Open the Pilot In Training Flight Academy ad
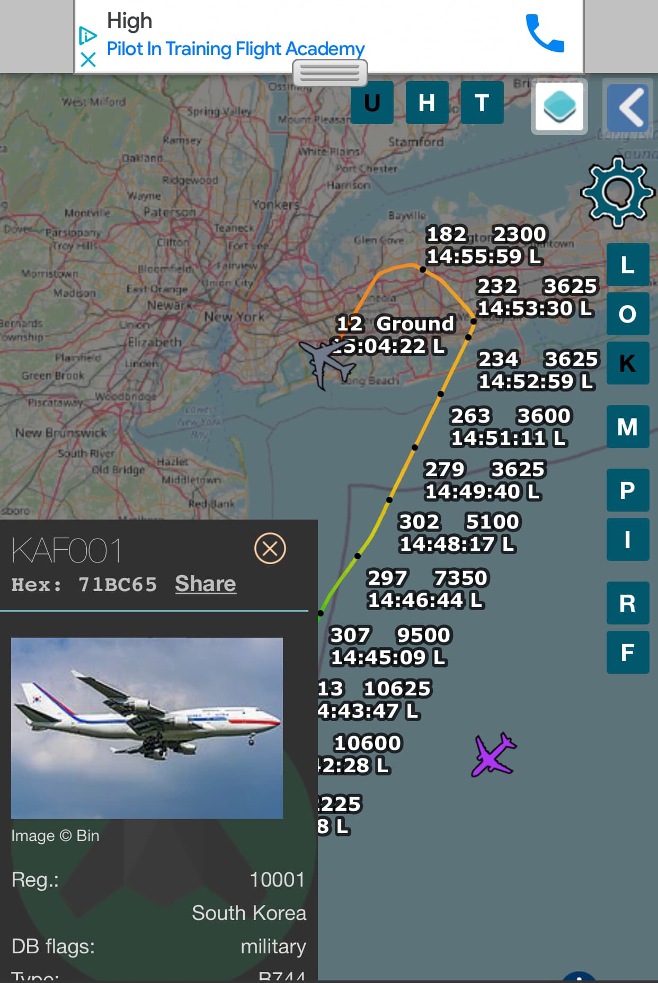The image size is (658, 983). tap(236, 49)
